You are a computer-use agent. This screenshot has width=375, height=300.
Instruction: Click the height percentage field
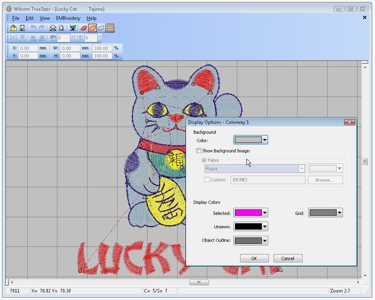[102, 56]
